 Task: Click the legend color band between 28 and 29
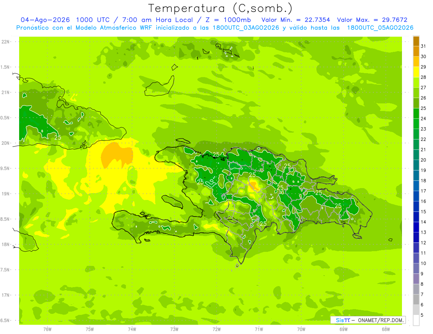[416, 72]
